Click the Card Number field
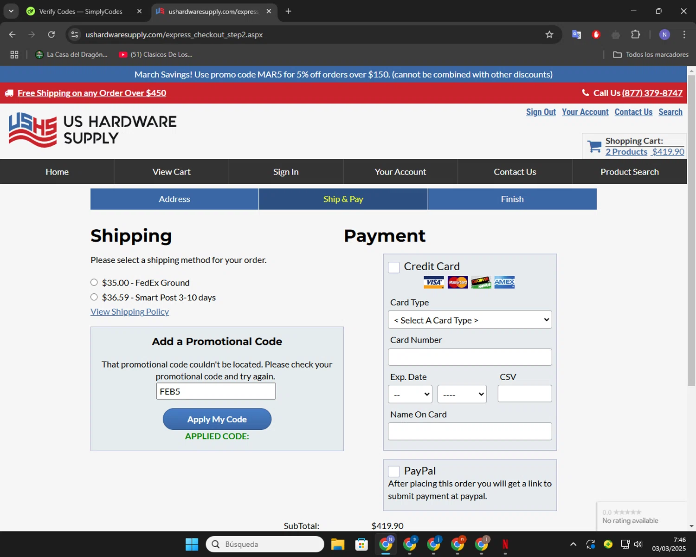696x557 pixels. tap(470, 357)
